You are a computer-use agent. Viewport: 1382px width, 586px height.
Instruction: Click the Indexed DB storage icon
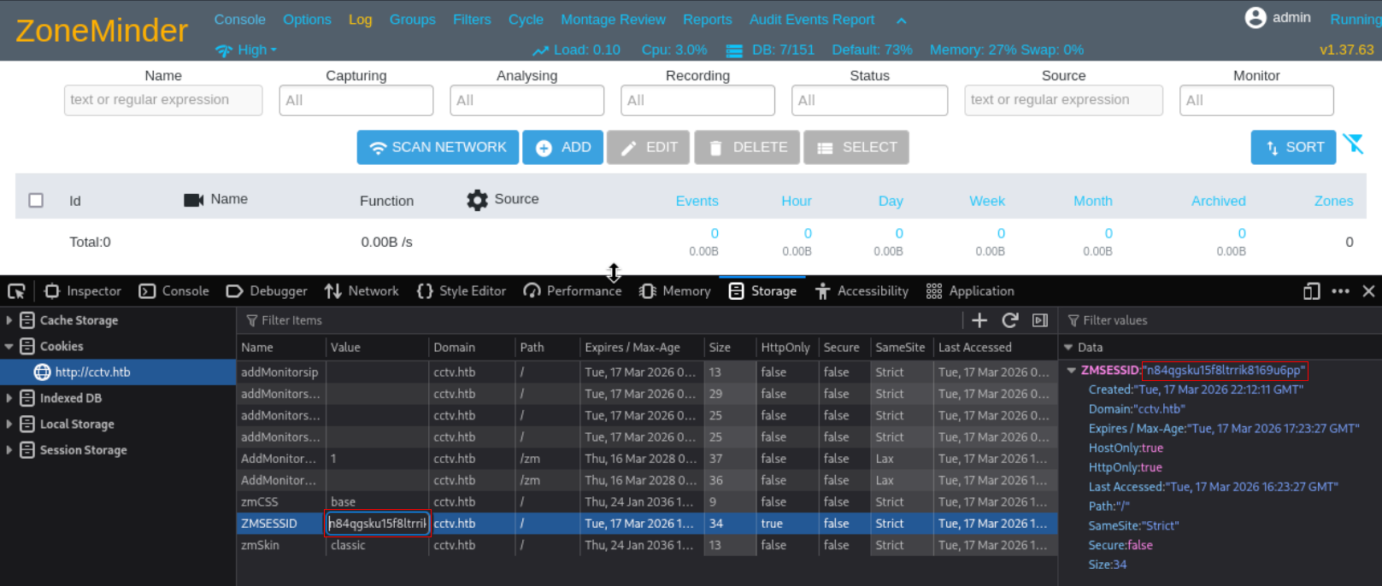(x=27, y=398)
